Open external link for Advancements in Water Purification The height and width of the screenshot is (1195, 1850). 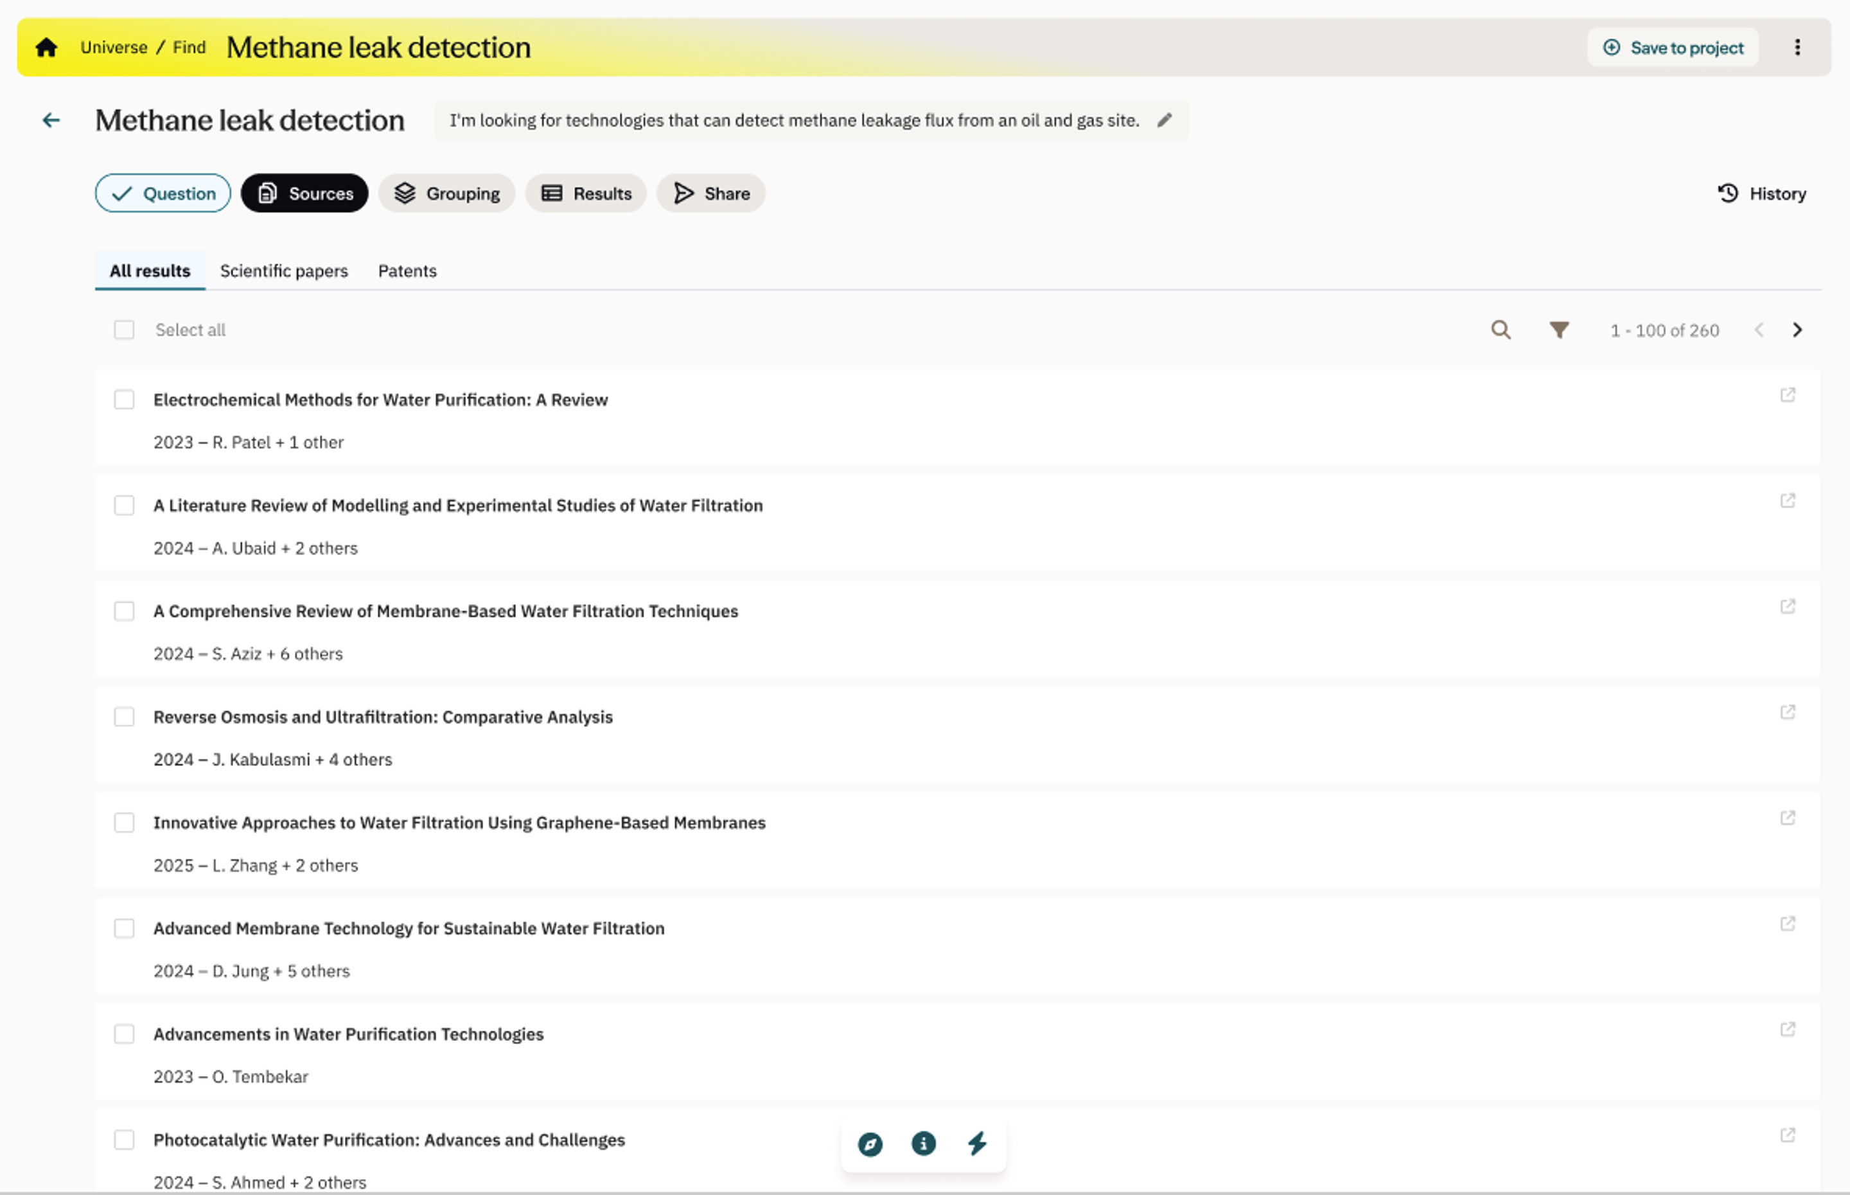(1787, 1029)
